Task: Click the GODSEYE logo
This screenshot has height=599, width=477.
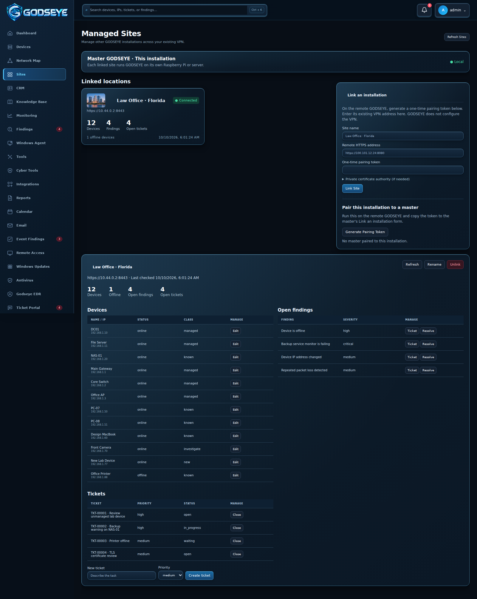Action: click(37, 12)
